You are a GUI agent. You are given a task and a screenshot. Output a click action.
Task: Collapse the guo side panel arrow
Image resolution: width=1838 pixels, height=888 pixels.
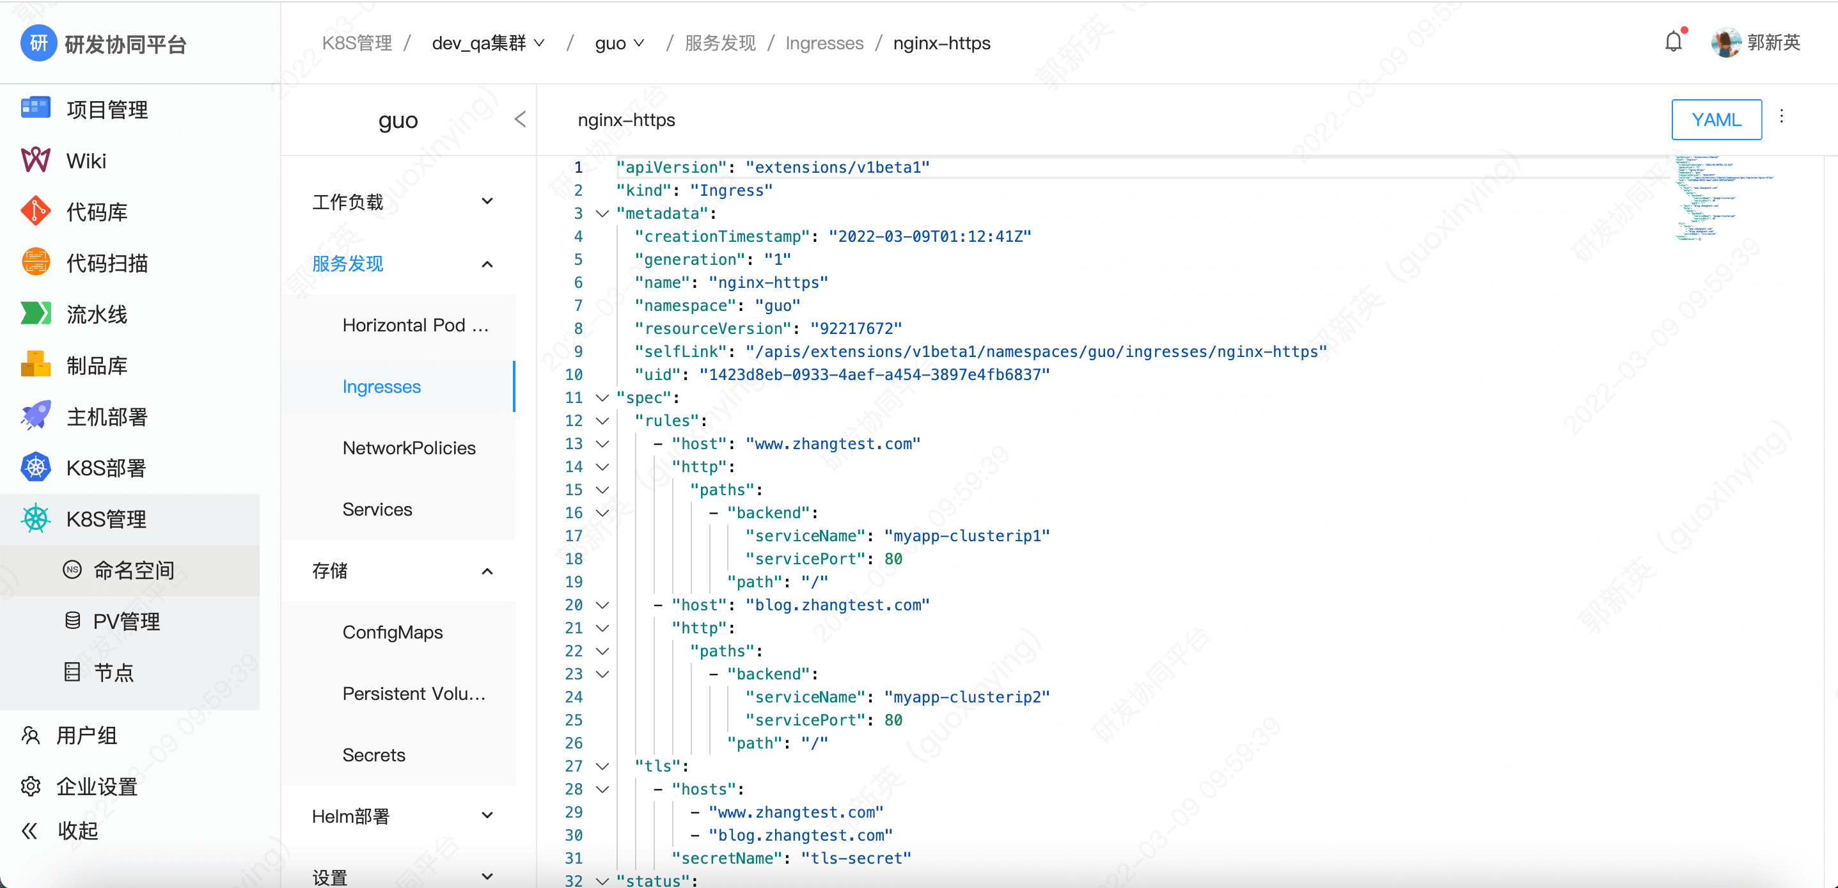click(x=520, y=119)
